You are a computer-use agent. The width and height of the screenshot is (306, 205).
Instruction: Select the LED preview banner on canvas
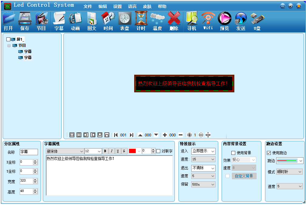pos(184,84)
